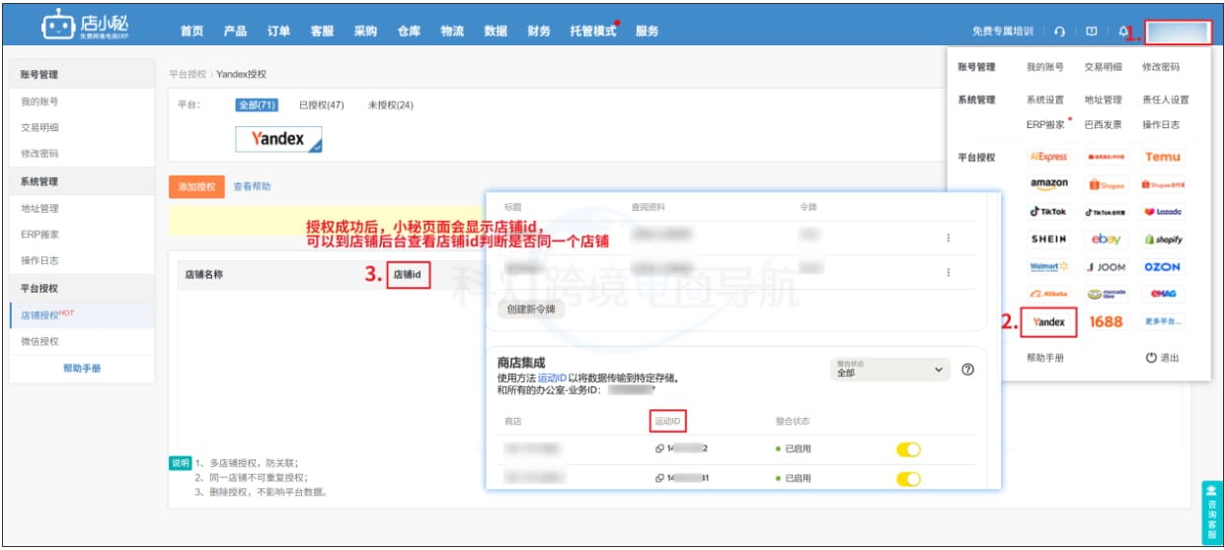Open the TikTok platform logo

1048,211
